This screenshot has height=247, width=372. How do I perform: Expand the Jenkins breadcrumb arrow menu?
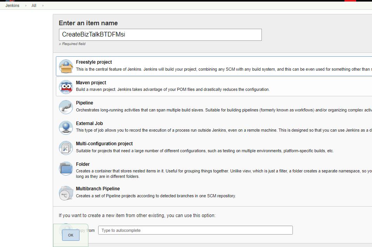tap(26, 5)
